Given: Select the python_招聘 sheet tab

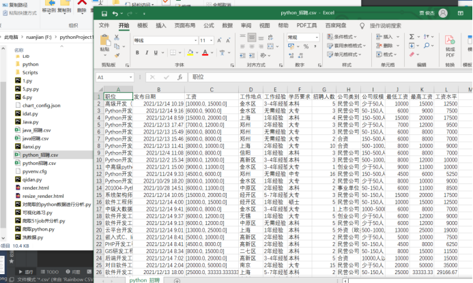Looking at the screenshot, I should click(x=145, y=280).
